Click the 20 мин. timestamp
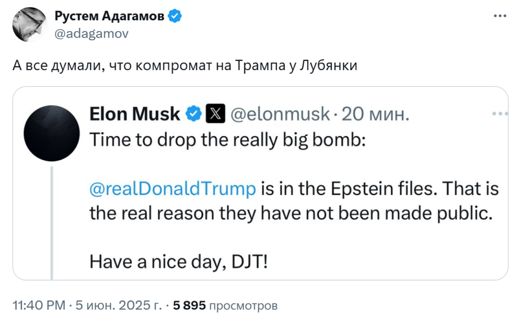The width and height of the screenshot is (521, 322). pyautogui.click(x=375, y=114)
